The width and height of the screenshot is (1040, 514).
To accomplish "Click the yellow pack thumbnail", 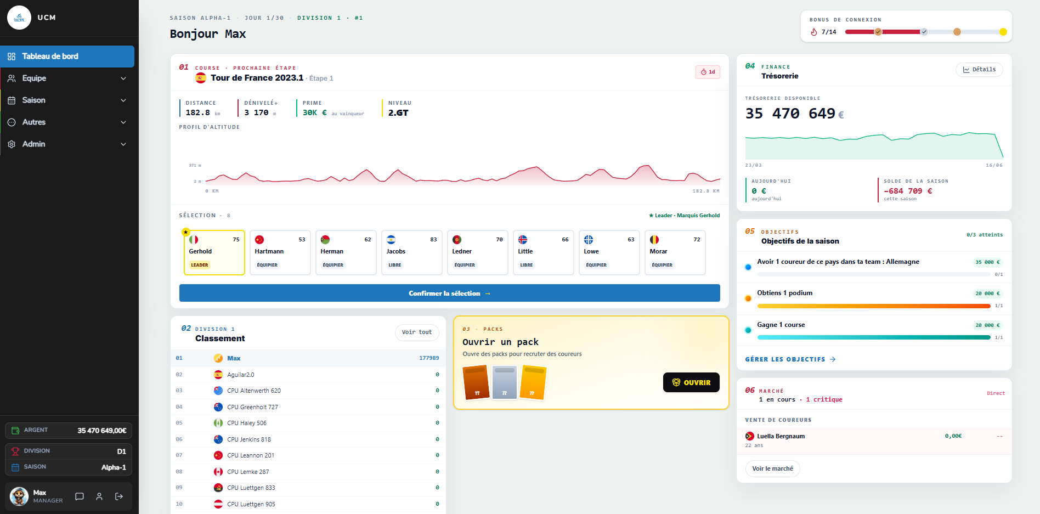I will point(533,382).
